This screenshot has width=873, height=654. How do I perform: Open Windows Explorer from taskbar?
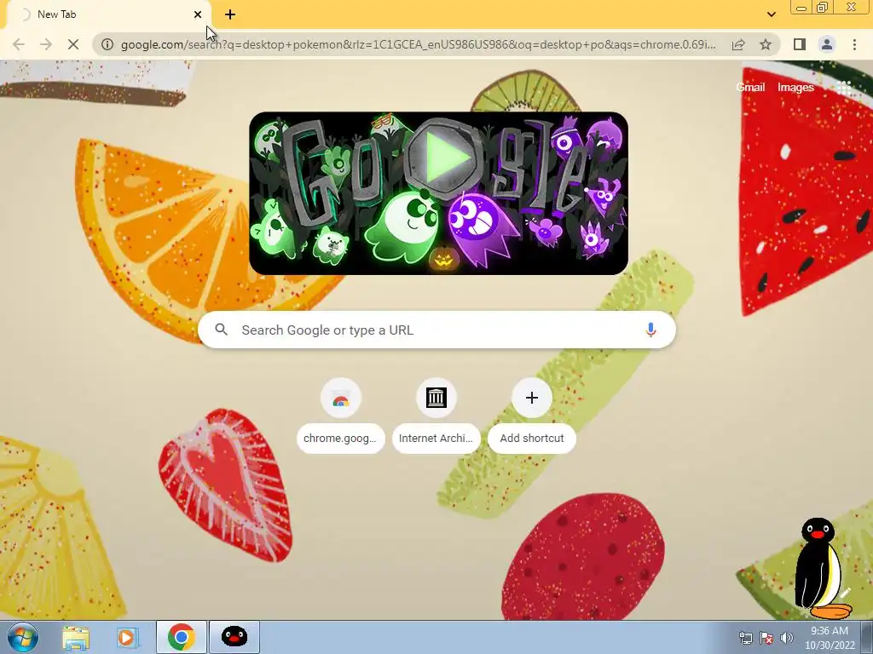tap(76, 637)
